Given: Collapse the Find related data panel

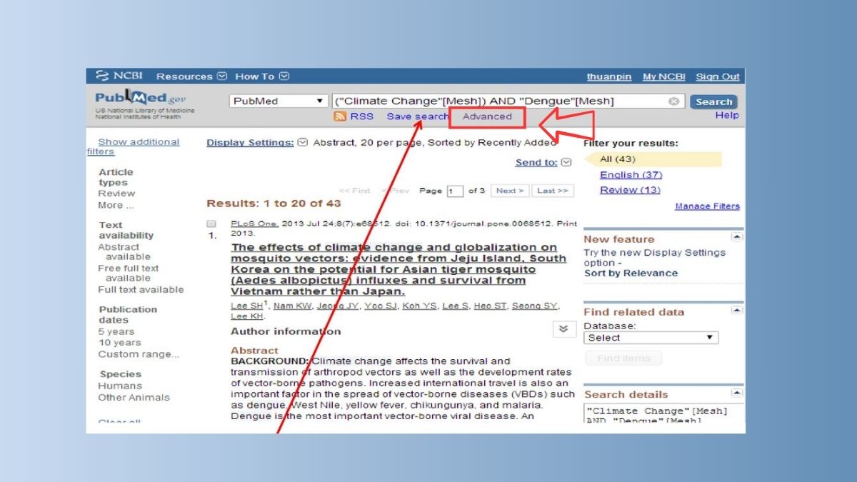Looking at the screenshot, I should coord(737,310).
